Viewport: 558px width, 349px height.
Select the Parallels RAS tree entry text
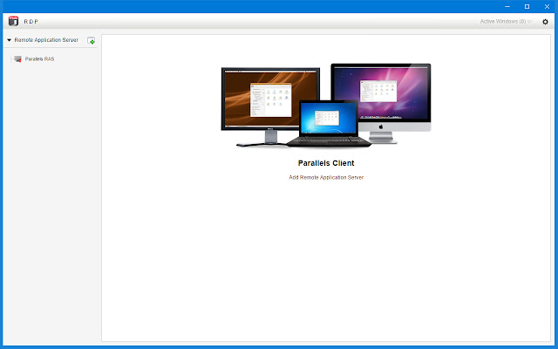(39, 59)
